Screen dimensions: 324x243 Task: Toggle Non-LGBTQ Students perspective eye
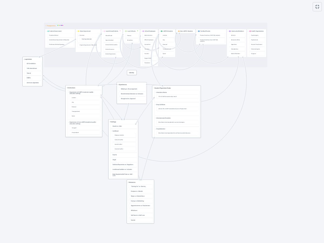(x=179, y=31)
